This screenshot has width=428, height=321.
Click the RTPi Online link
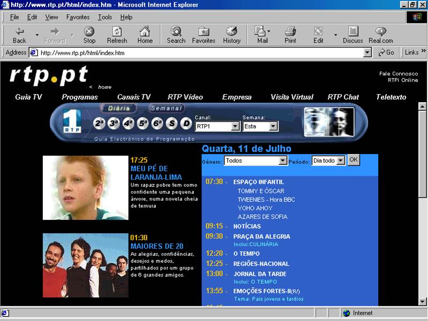[x=403, y=80]
